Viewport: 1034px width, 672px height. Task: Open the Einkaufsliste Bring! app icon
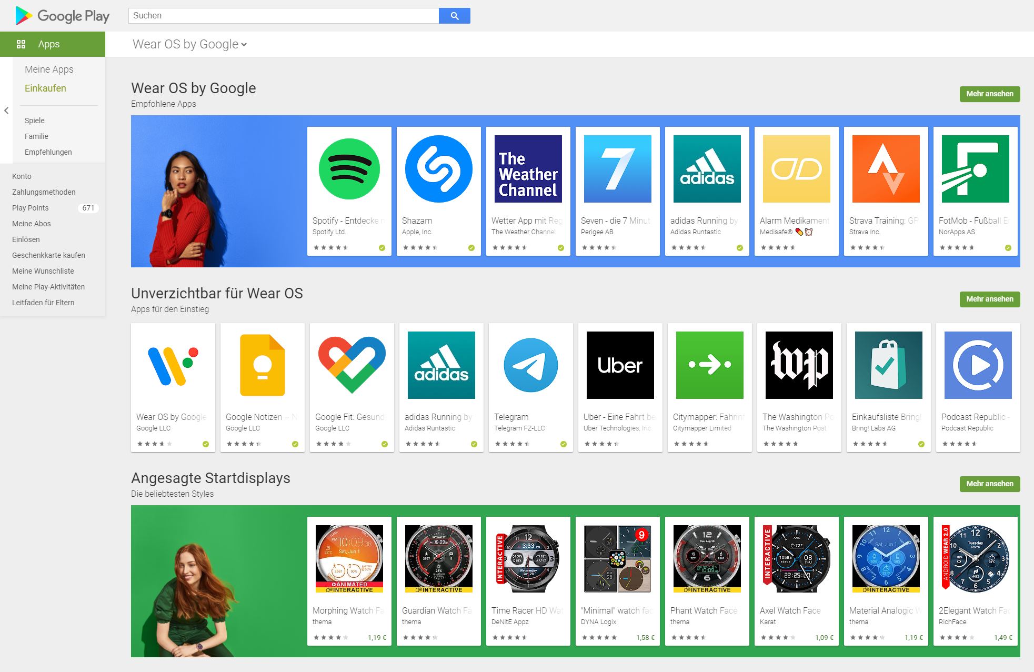point(889,365)
